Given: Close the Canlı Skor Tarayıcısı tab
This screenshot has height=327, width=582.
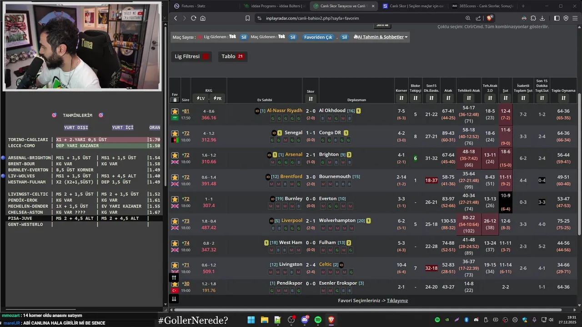Looking at the screenshot, I should [x=373, y=6].
